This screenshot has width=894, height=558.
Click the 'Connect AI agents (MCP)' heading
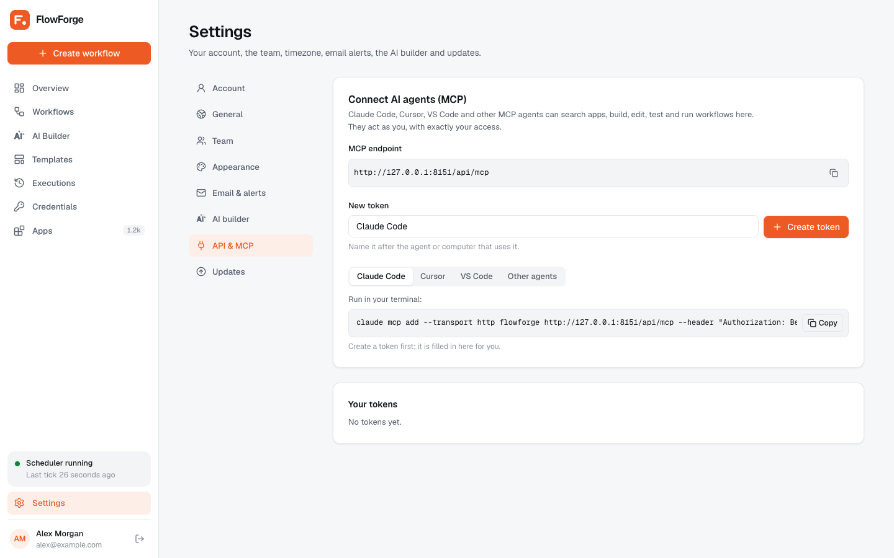(x=407, y=99)
